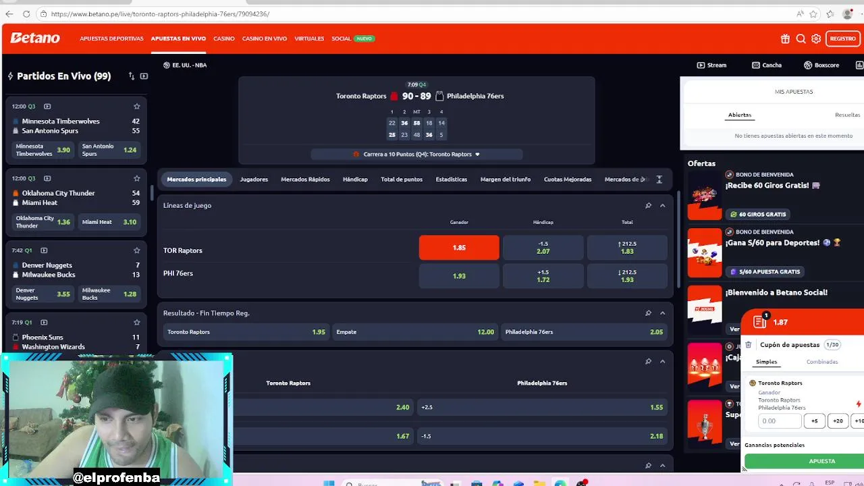Pin the Resultado - Fin Tiempo Reg. market

coord(648,313)
